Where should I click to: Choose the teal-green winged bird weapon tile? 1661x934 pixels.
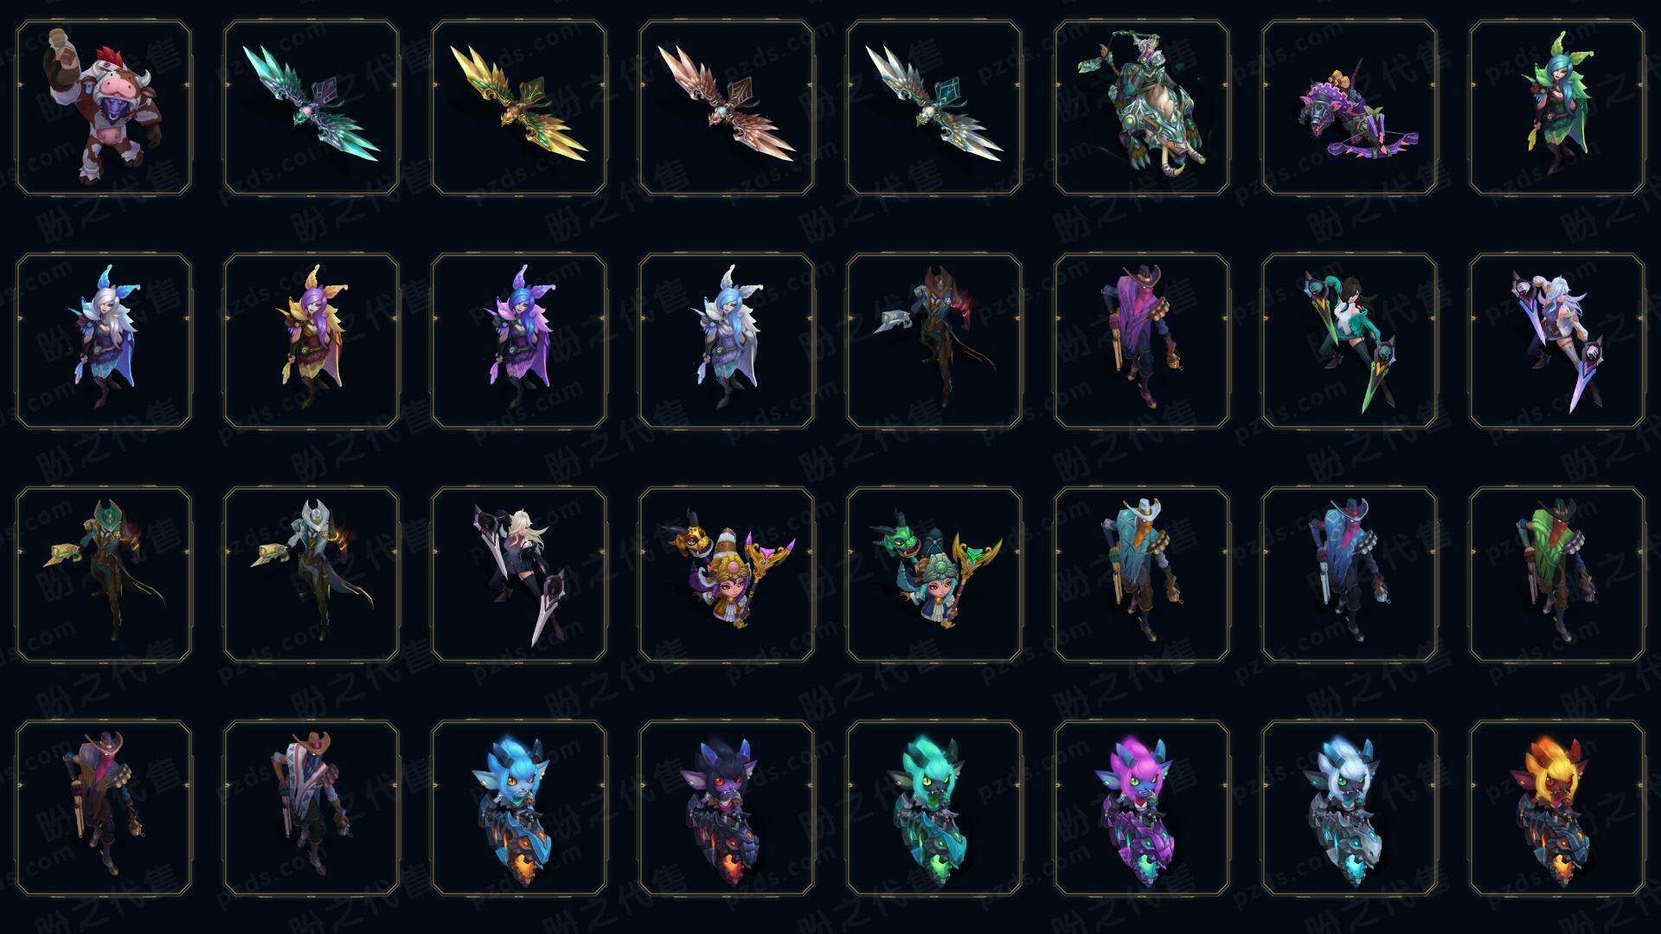(x=311, y=108)
